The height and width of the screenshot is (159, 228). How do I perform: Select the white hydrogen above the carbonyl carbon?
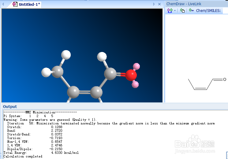coord(102,57)
